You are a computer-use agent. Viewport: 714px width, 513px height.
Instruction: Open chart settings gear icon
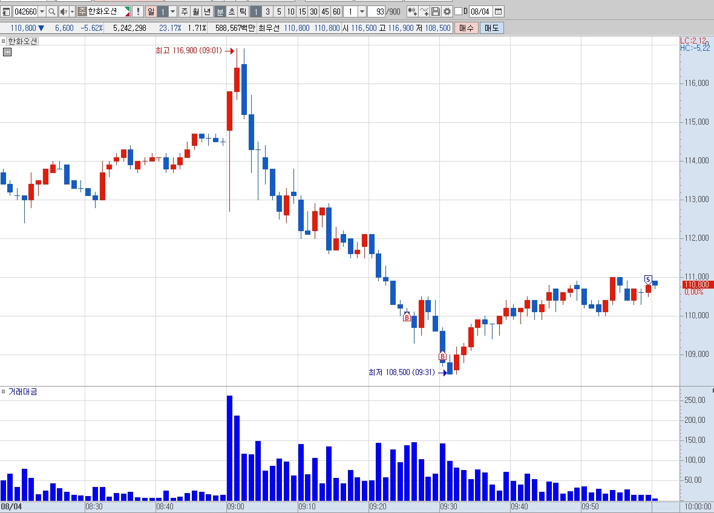[447, 11]
